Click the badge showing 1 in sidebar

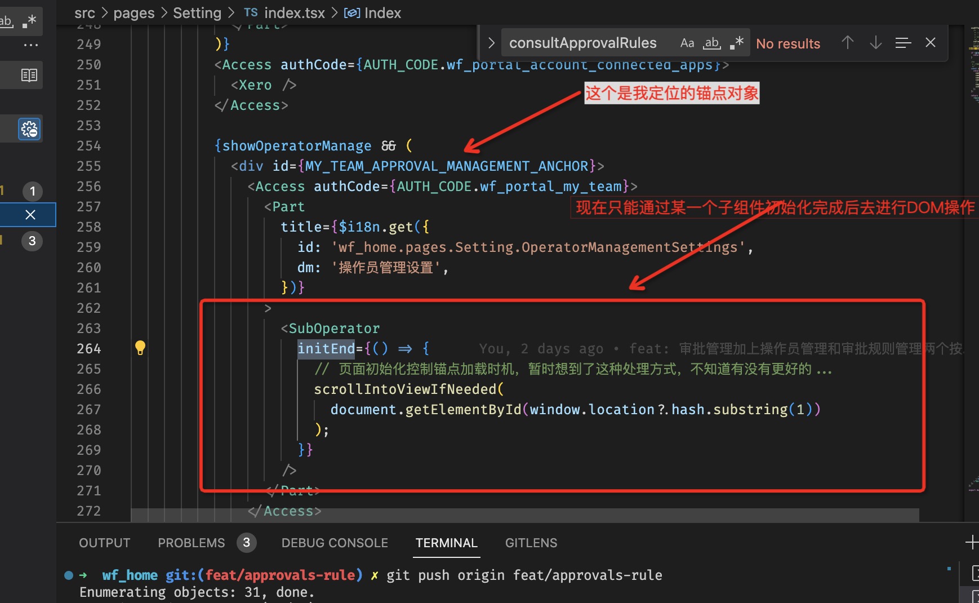(32, 191)
